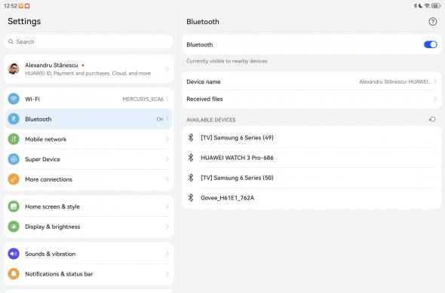Expand Home screen & style chevron
Screen dimensions: 445x293
point(167,206)
